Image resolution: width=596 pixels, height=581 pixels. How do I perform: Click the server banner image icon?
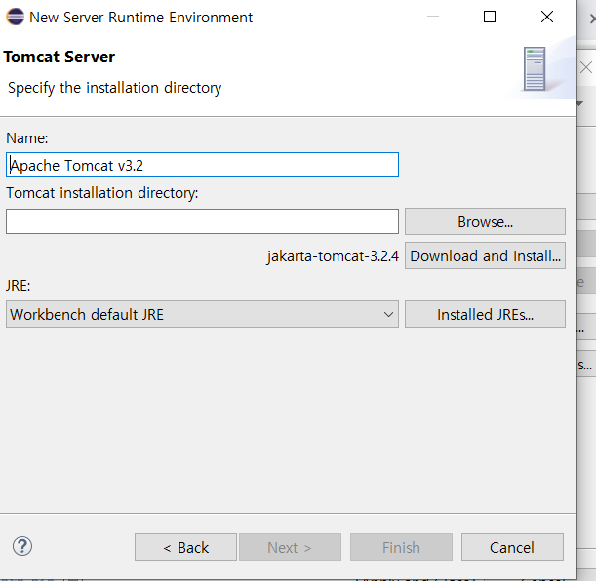(x=535, y=69)
